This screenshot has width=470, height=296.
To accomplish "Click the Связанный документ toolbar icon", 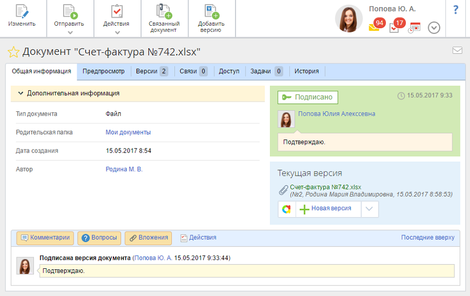I will (164, 12).
